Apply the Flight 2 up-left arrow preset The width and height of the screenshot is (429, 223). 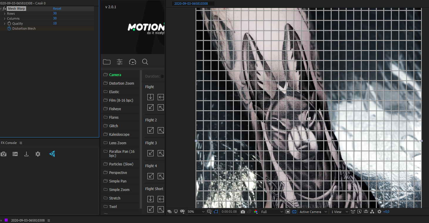tap(161, 130)
